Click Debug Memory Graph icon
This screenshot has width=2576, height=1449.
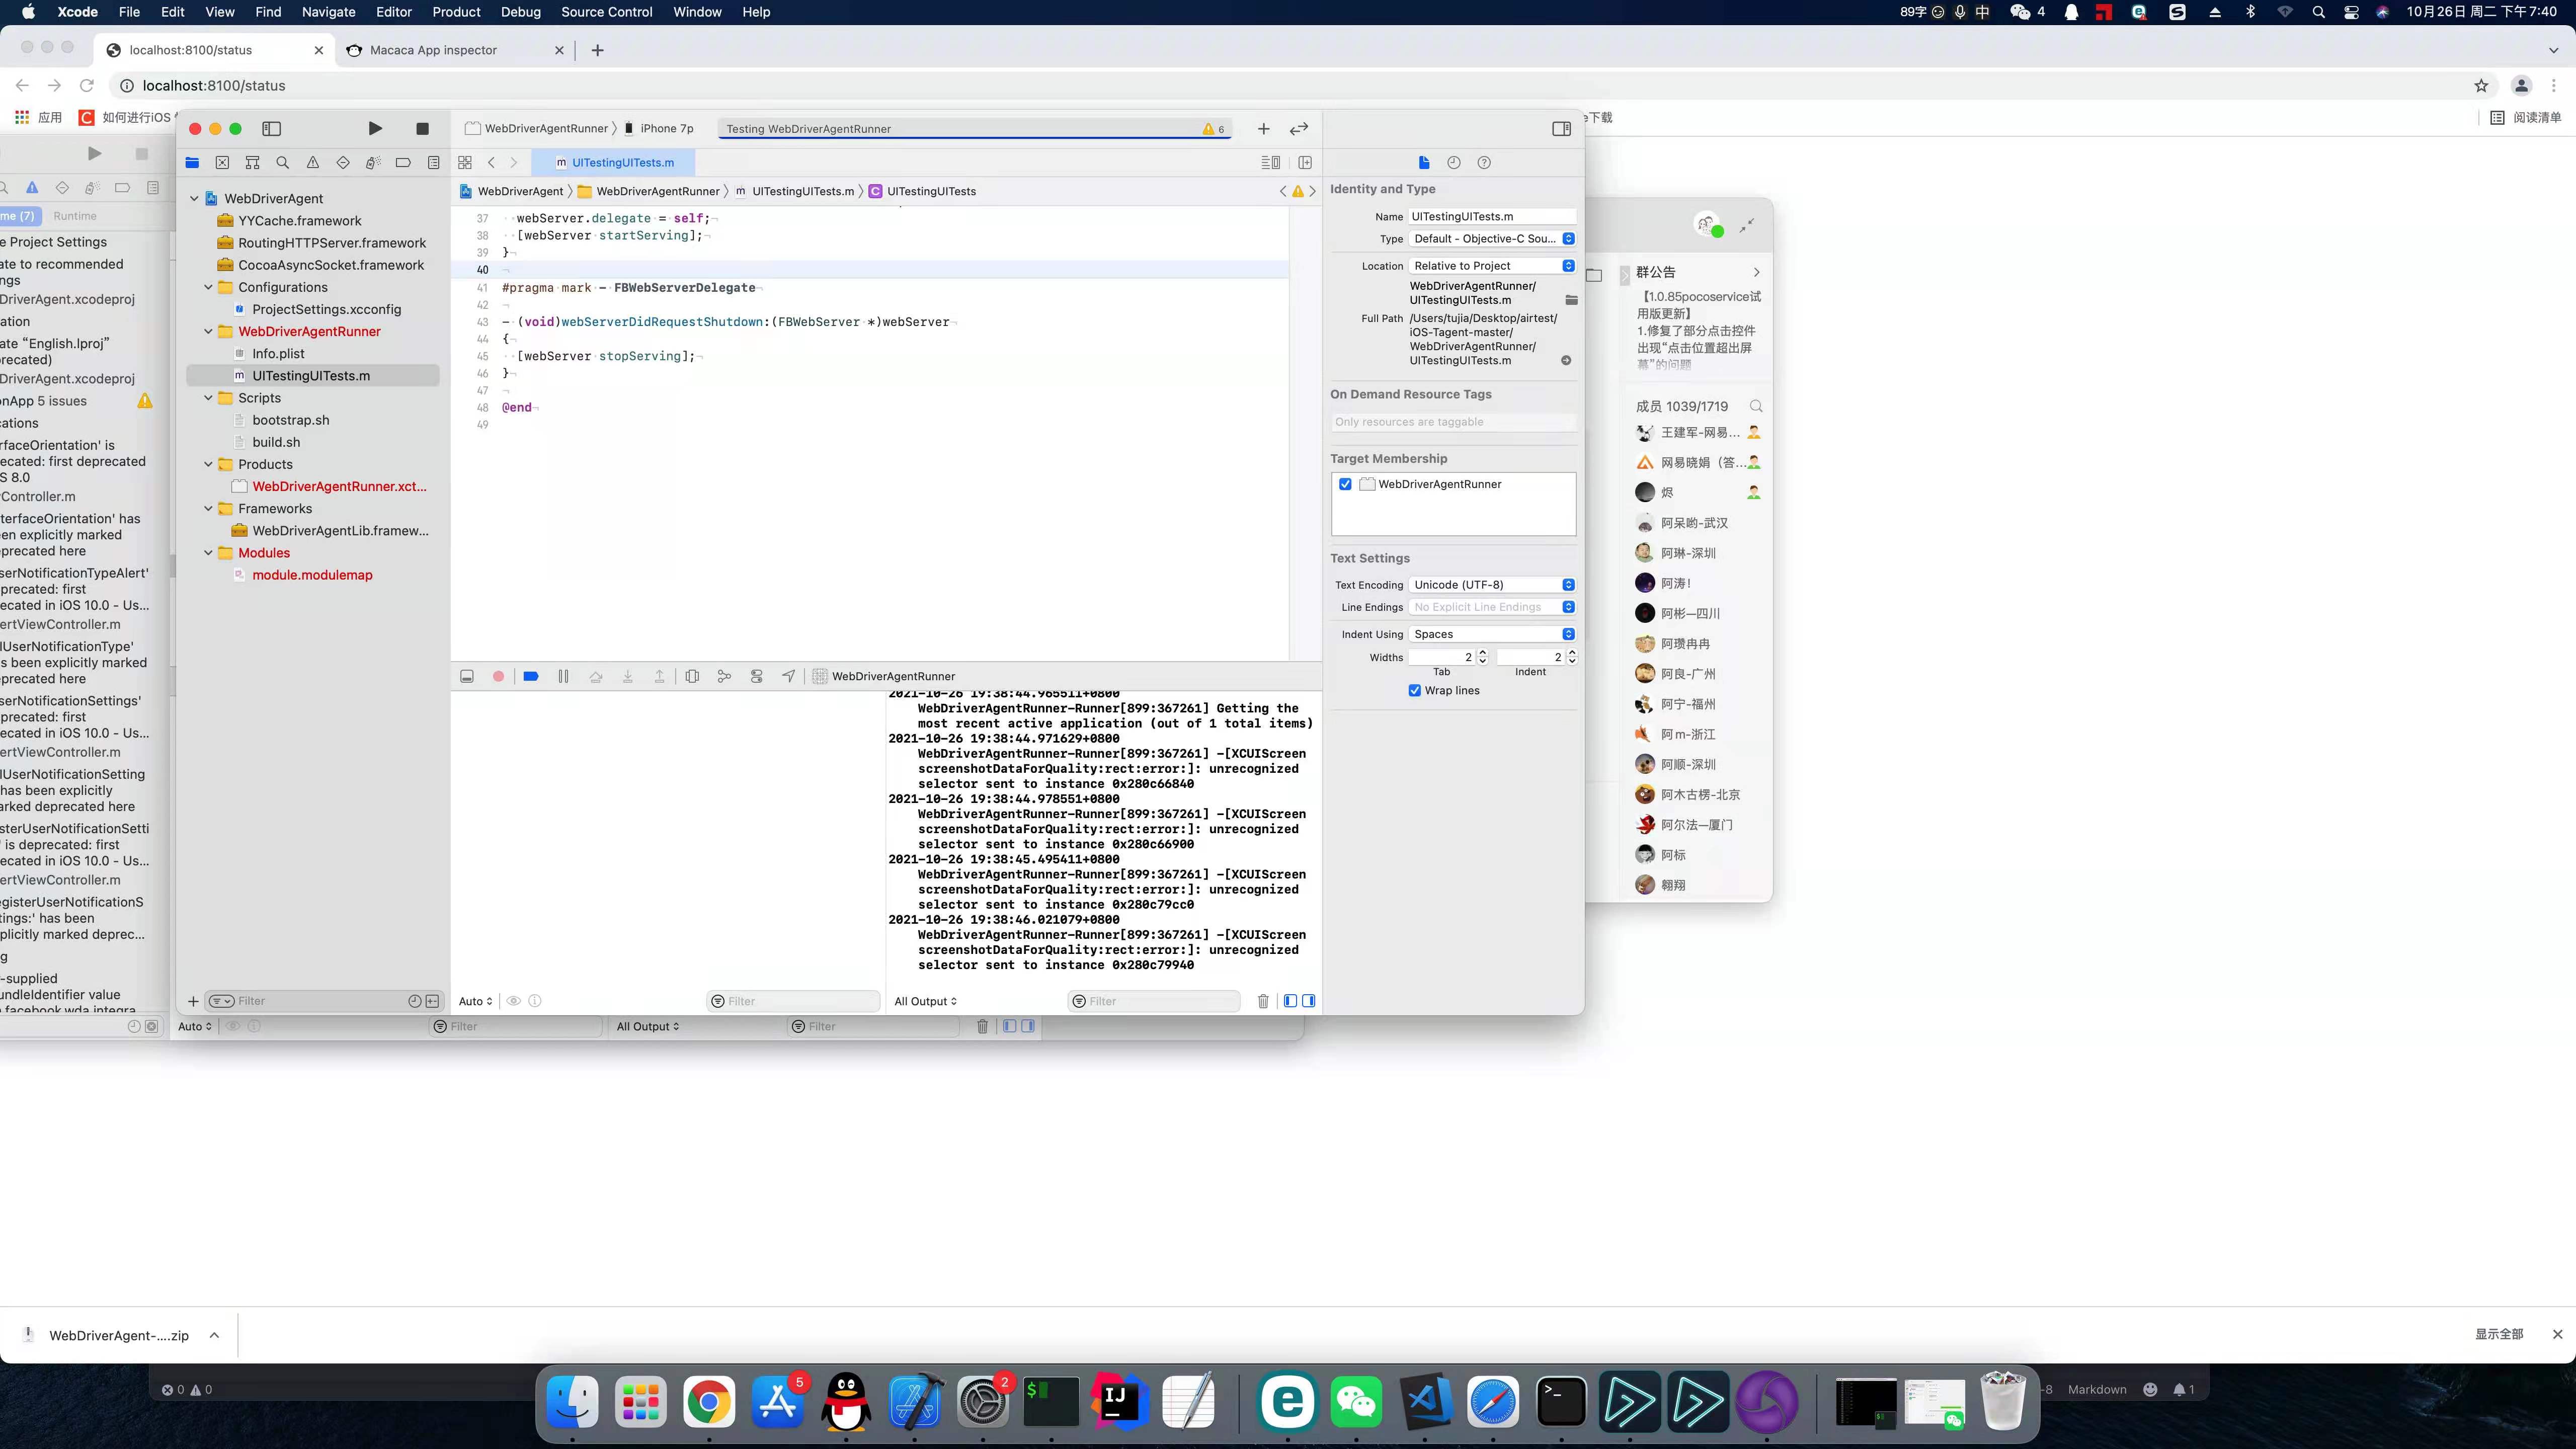tap(724, 676)
